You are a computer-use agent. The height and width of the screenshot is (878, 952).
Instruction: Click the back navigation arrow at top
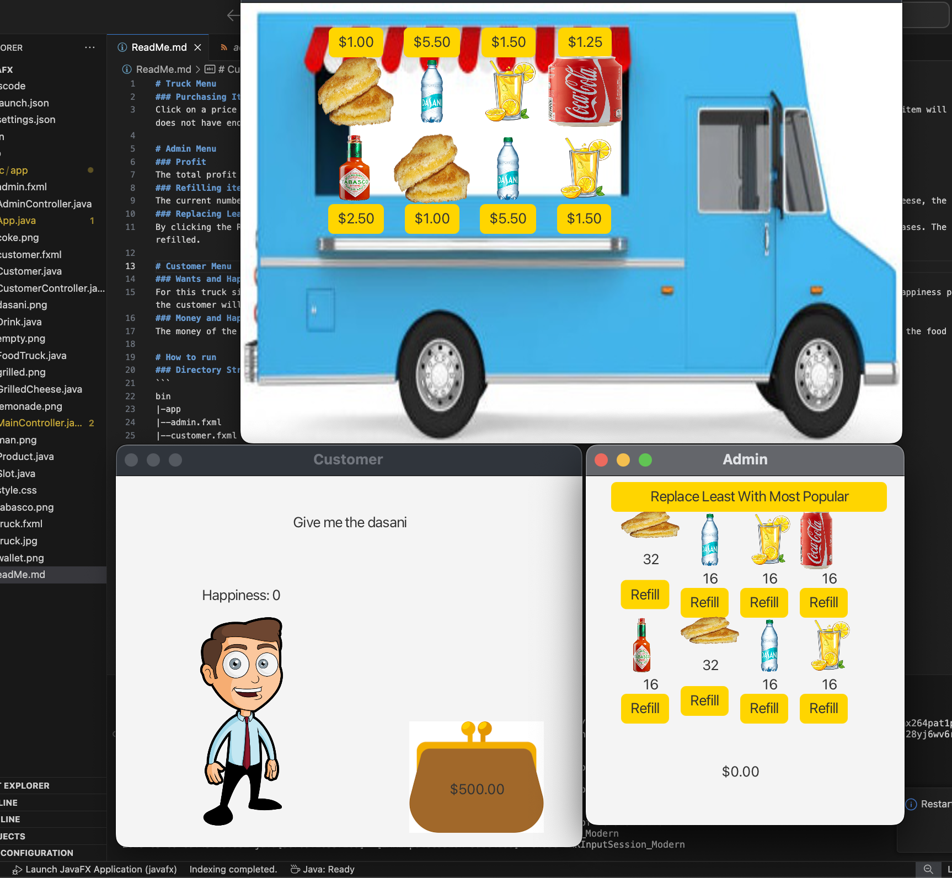[x=233, y=15]
